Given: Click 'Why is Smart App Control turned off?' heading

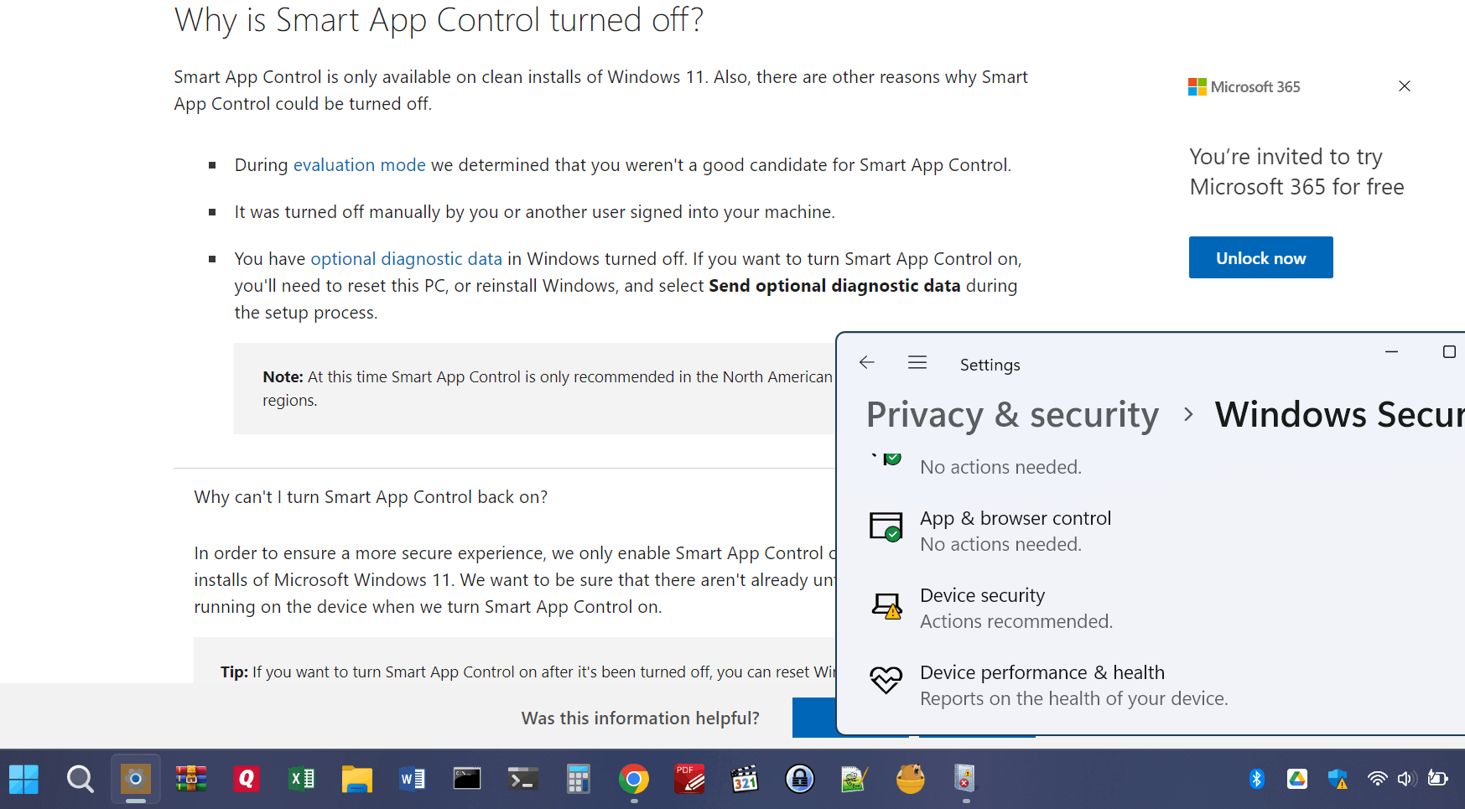Looking at the screenshot, I should tap(439, 20).
